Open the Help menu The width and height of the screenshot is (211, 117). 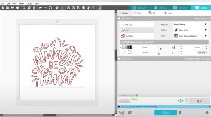pos(37,4)
